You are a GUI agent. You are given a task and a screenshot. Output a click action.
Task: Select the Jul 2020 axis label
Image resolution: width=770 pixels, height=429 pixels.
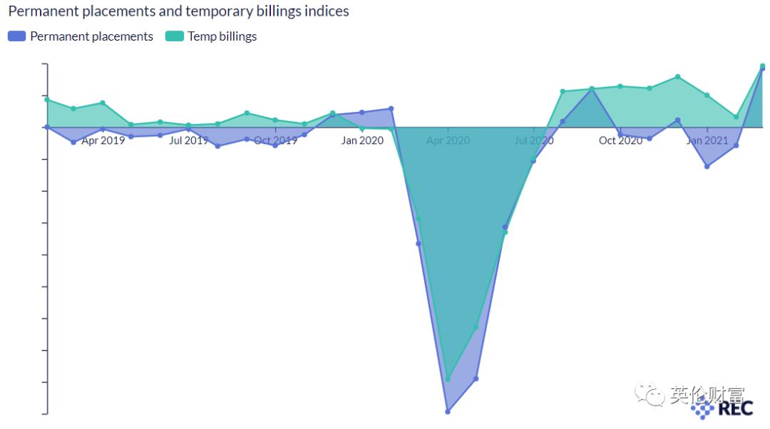point(534,140)
